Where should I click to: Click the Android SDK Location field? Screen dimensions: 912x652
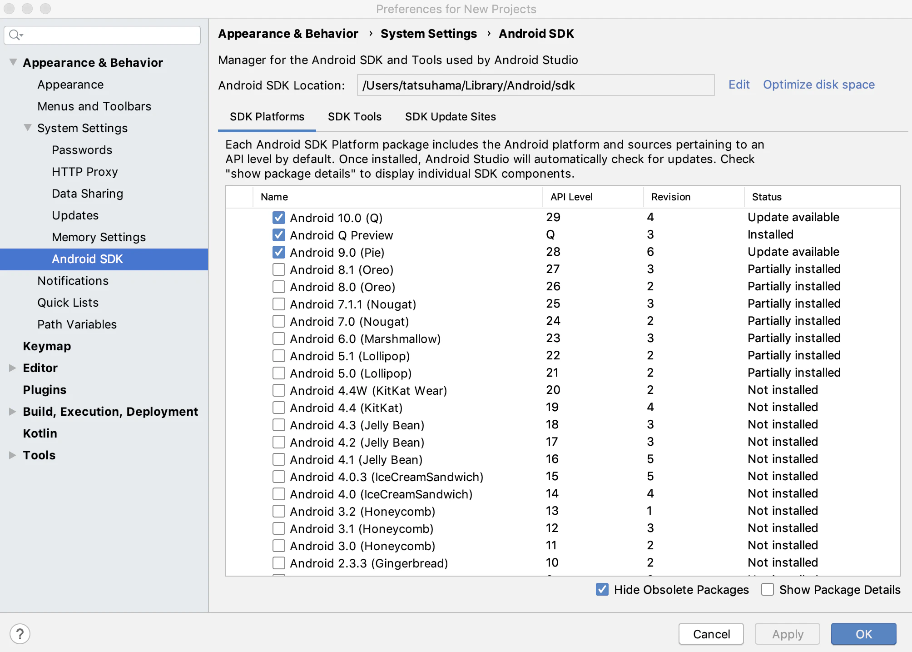tap(535, 85)
